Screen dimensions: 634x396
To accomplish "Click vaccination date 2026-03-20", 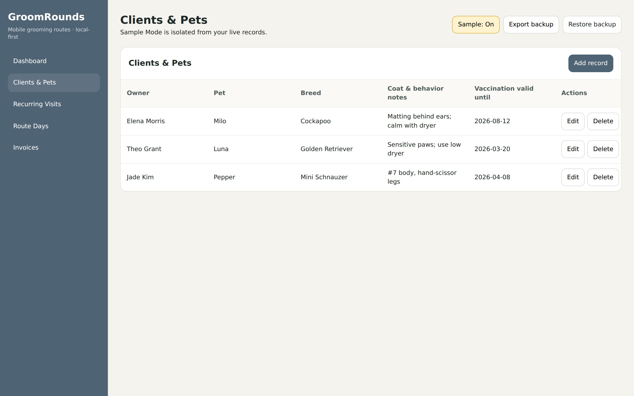I will click(x=492, y=149).
